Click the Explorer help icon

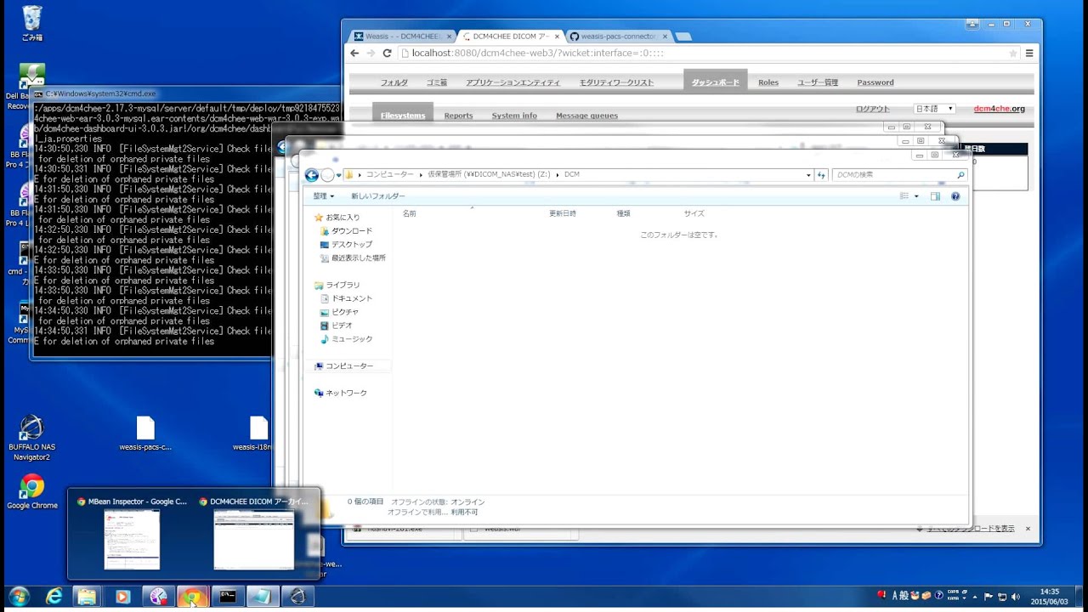[x=955, y=196]
